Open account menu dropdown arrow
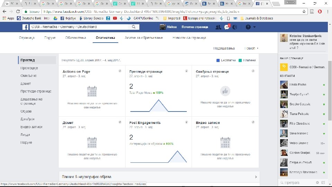This screenshot has height=187, width=332. (254, 27)
